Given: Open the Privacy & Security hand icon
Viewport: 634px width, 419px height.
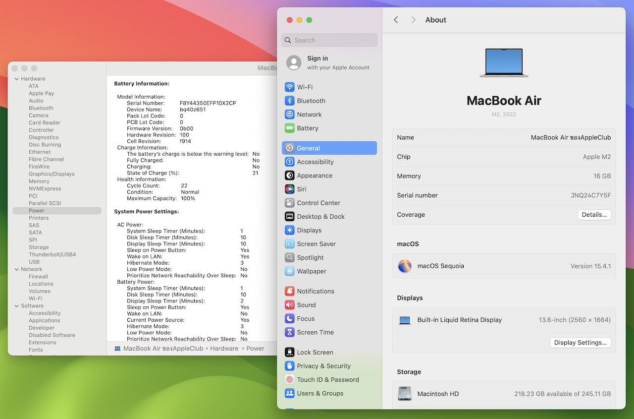Looking at the screenshot, I should coord(290,366).
